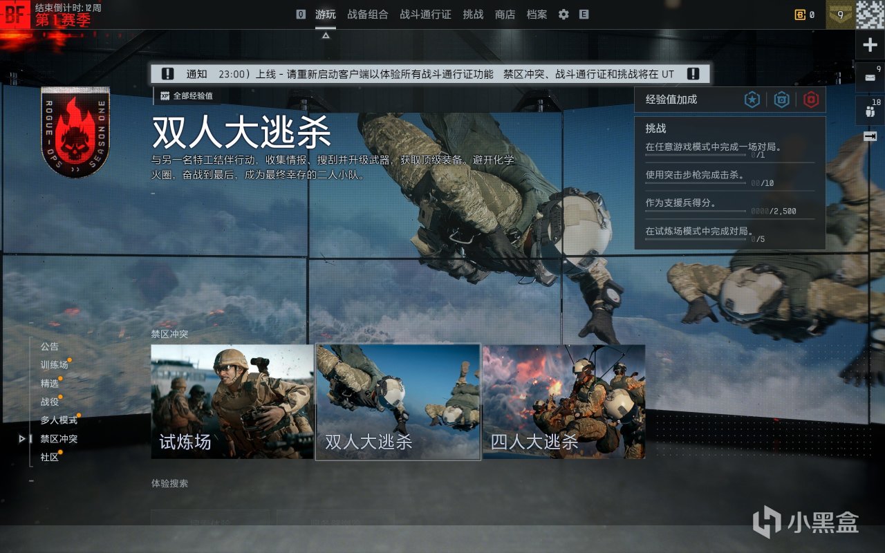Click the large 双人大逃杀 title
The width and height of the screenshot is (885, 553).
point(241,132)
